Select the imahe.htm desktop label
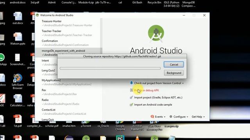Viewport: 250px width, 140px height. [69, 126]
